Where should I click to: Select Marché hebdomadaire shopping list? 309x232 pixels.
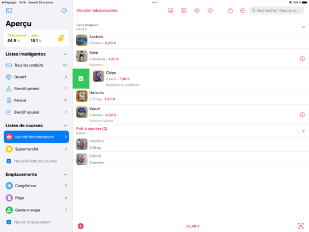point(36,137)
